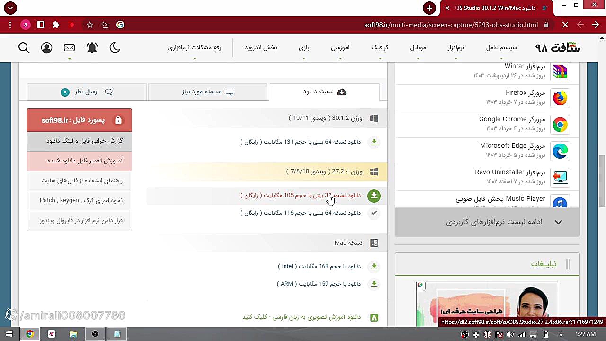This screenshot has width=606, height=341.
Task: Open the بازی menu dropdown
Action: pyautogui.click(x=304, y=48)
